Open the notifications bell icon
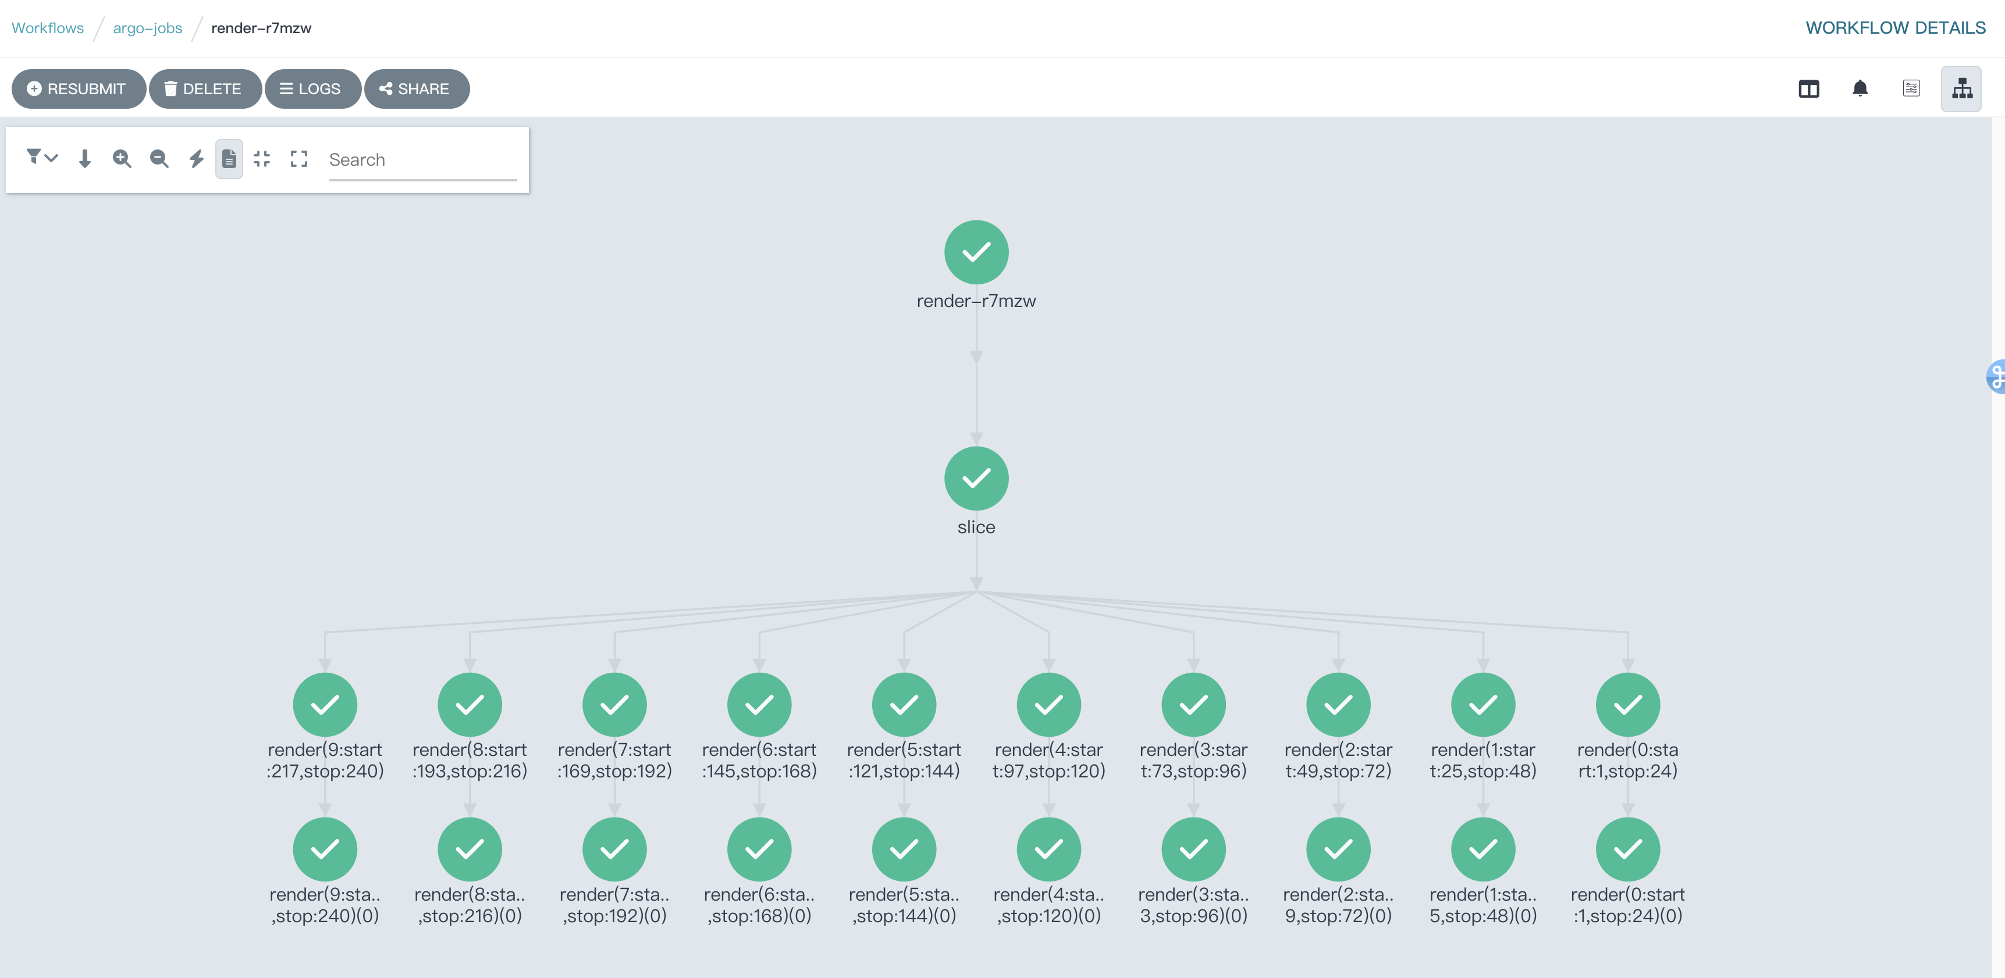2005x978 pixels. [x=1860, y=89]
